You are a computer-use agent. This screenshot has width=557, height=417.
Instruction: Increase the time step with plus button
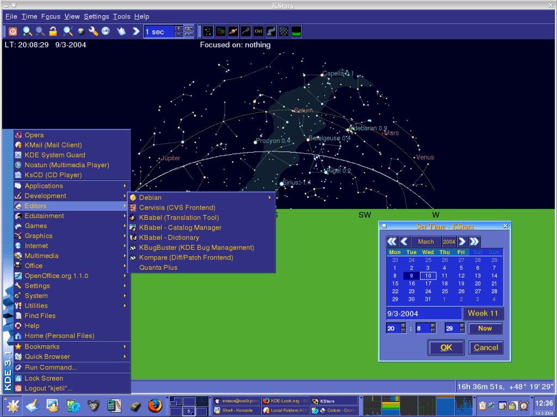[178, 28]
